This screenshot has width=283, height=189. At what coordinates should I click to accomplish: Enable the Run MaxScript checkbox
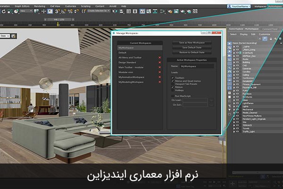coord(173,96)
